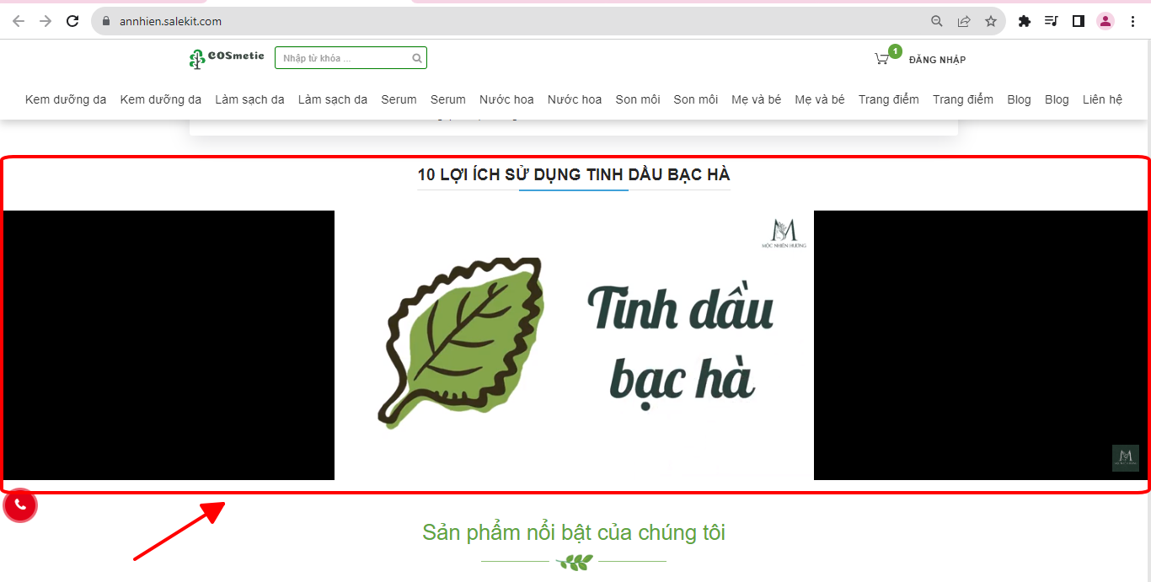Click the COSmetic logo
This screenshot has width=1151, height=582.
click(227, 58)
